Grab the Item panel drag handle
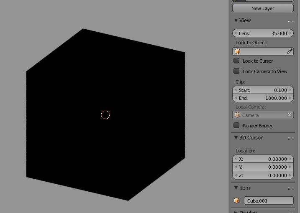This screenshot has height=213, width=300. 290,188
